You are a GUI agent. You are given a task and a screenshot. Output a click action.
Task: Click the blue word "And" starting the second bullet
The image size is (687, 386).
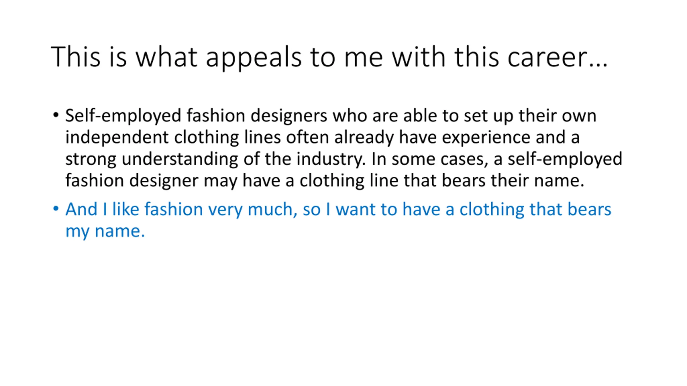coord(81,209)
